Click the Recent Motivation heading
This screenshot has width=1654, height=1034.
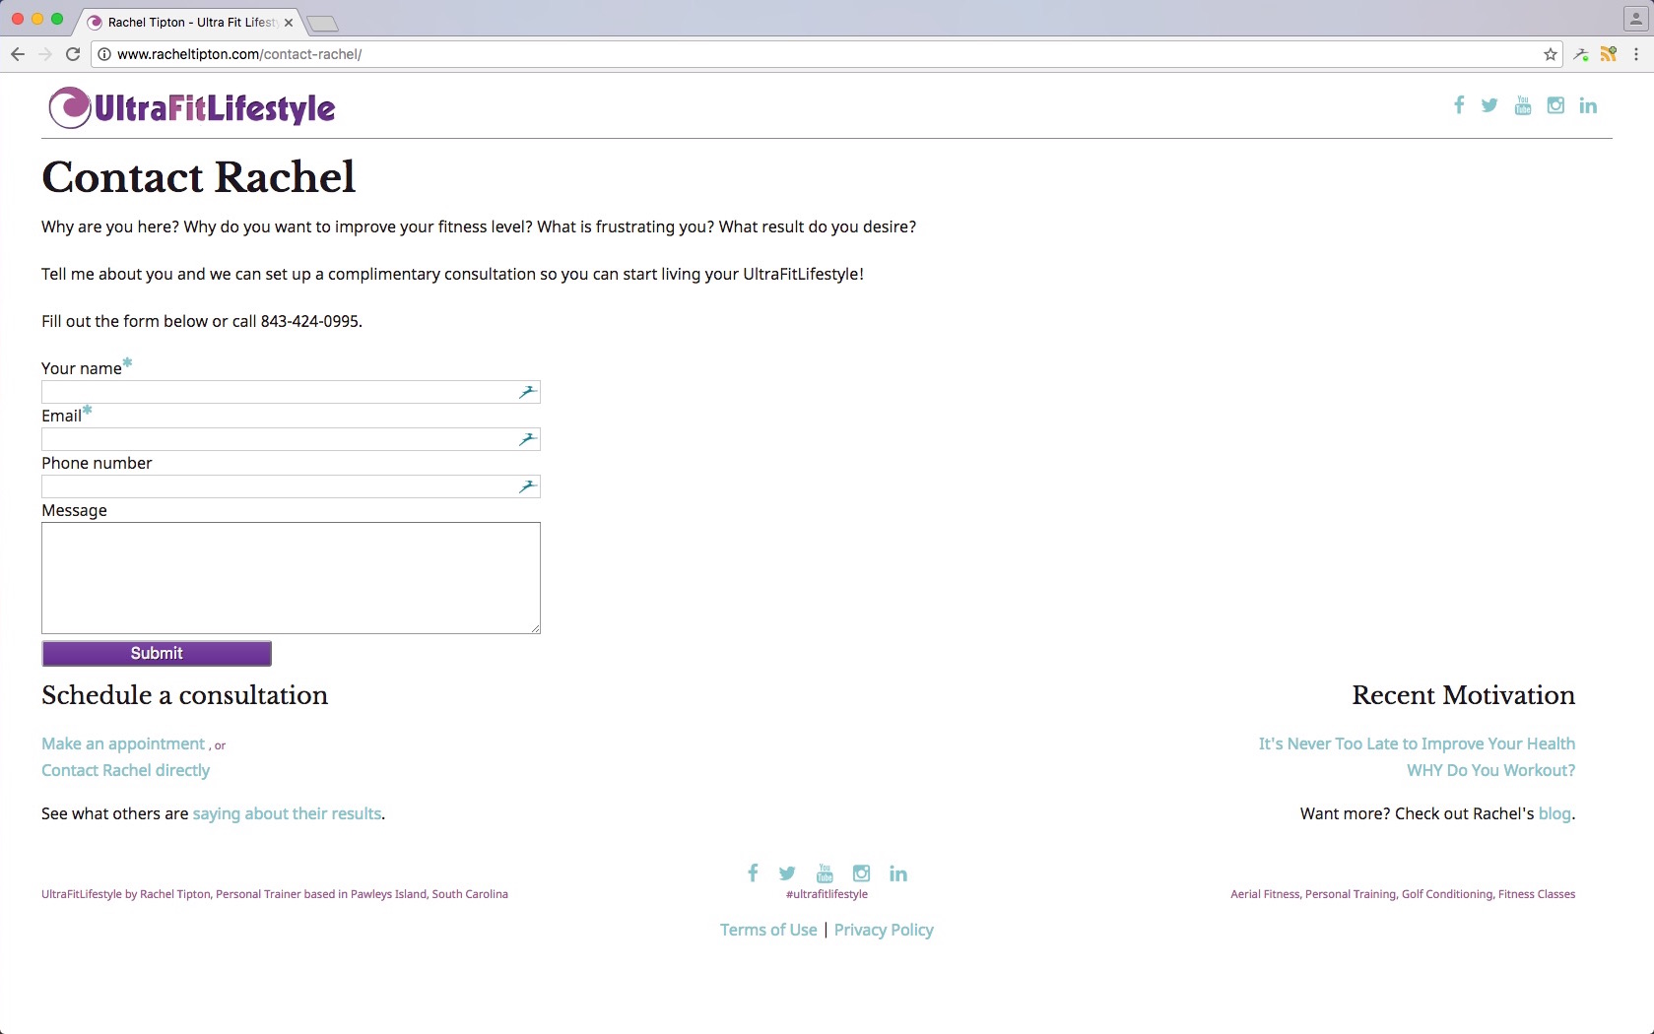click(1463, 695)
